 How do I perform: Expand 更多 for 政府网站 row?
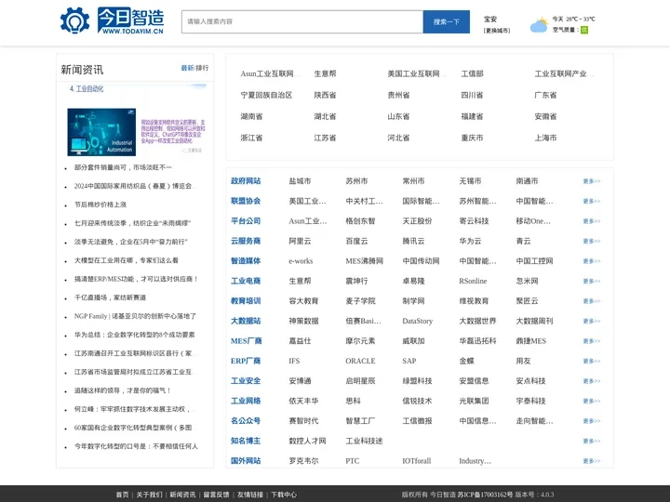point(592,181)
